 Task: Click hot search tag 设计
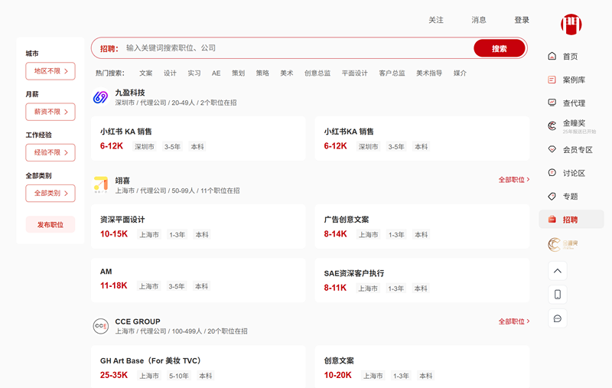pyautogui.click(x=170, y=73)
